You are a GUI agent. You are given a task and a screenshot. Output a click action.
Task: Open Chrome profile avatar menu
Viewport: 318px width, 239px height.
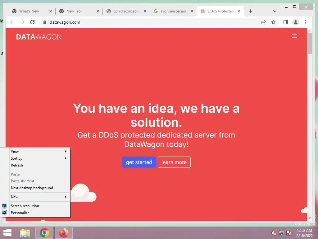(x=296, y=22)
